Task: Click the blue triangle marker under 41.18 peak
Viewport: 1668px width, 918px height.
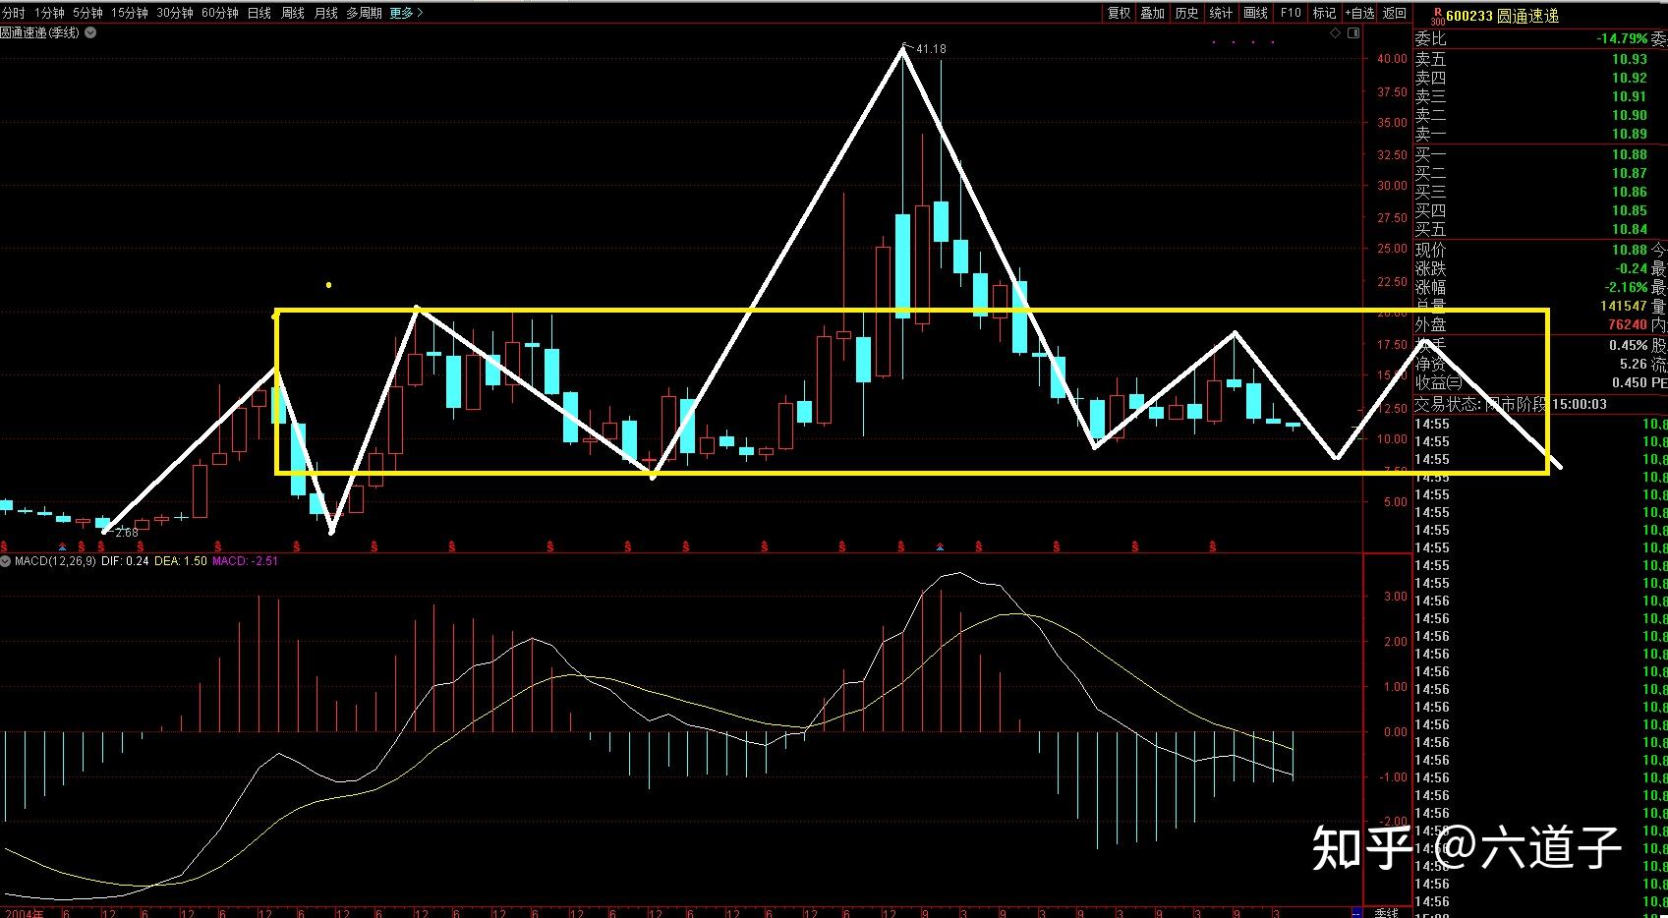Action: pos(940,545)
